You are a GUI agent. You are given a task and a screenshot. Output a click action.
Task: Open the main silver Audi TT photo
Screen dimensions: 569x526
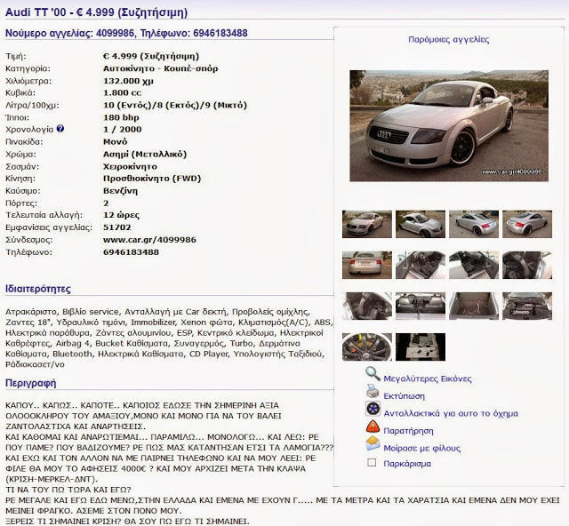449,126
